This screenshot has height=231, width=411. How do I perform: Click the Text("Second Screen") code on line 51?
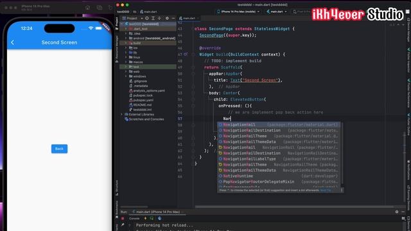point(256,80)
